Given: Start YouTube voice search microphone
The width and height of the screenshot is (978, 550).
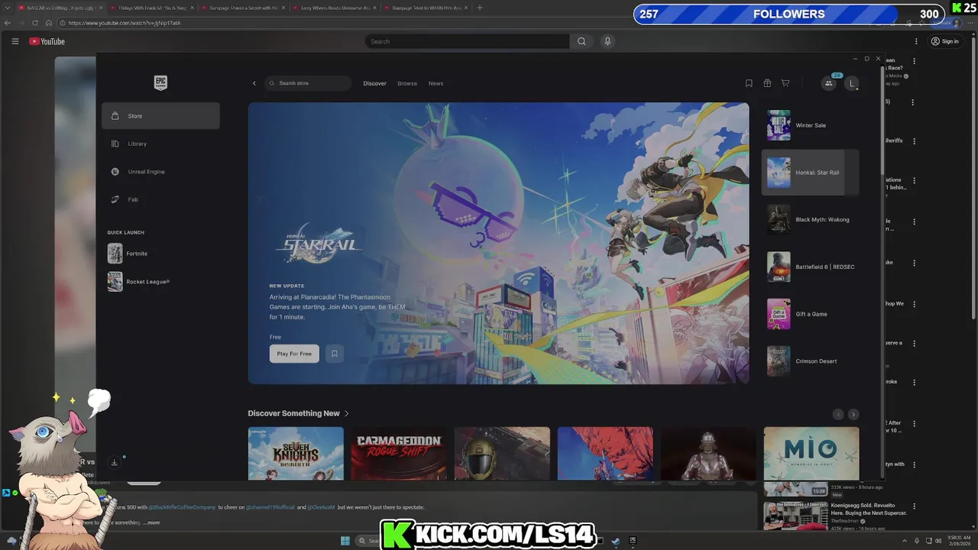Looking at the screenshot, I should tap(607, 41).
